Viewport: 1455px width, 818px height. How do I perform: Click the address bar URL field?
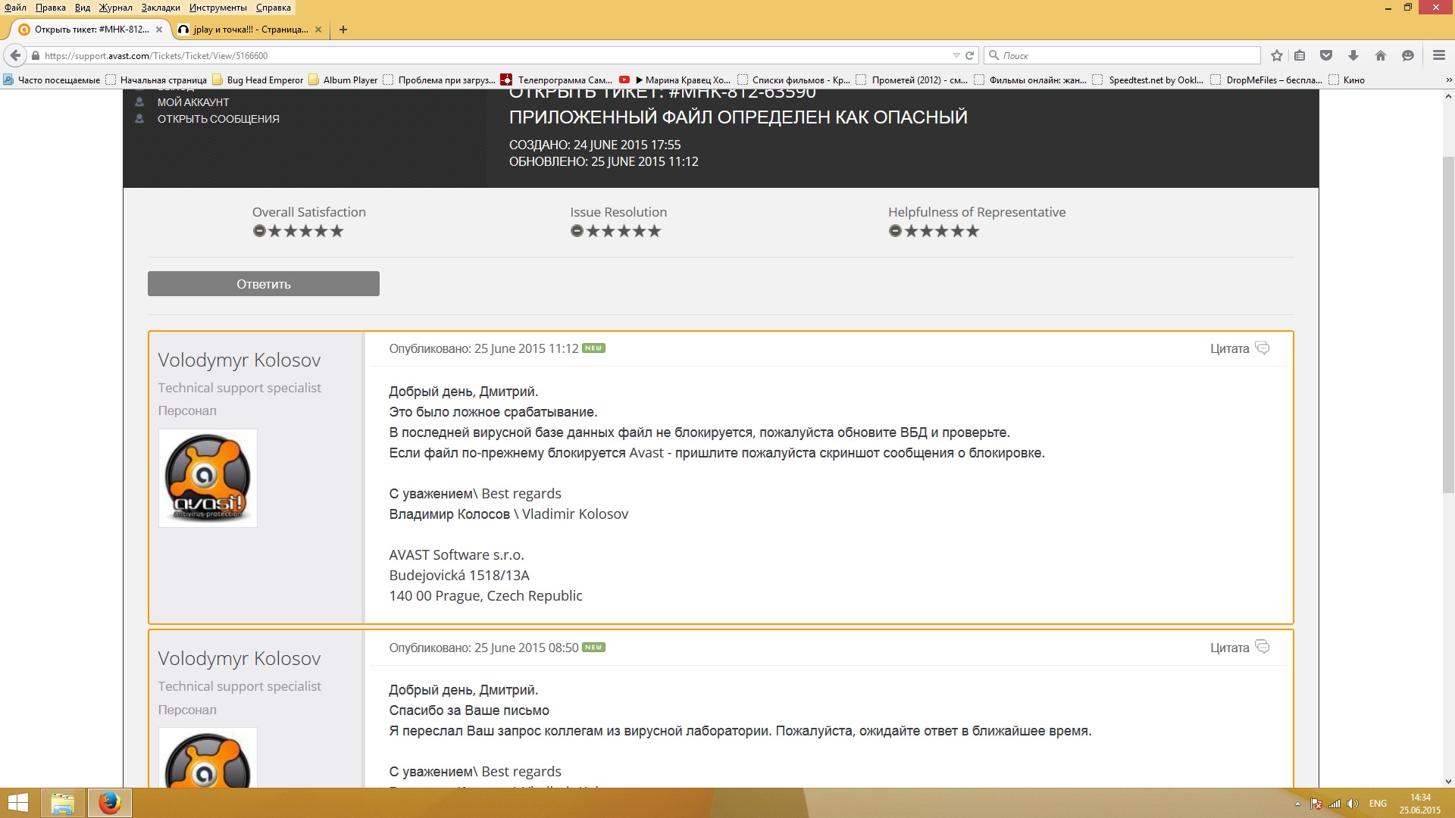tap(493, 55)
